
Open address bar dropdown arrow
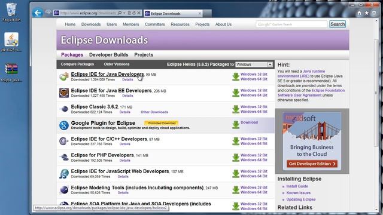[124, 13]
